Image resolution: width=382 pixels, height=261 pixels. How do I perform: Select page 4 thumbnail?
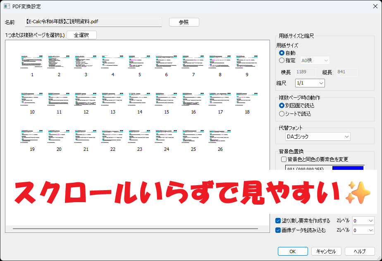click(112, 62)
